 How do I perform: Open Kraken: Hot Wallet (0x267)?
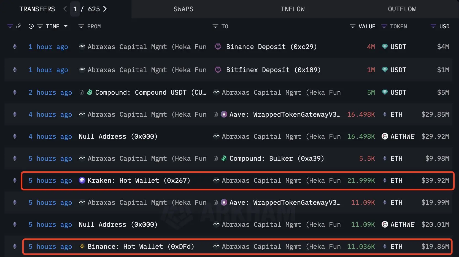[x=139, y=181]
